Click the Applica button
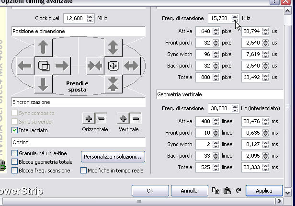295x206 pixels. coord(264,191)
